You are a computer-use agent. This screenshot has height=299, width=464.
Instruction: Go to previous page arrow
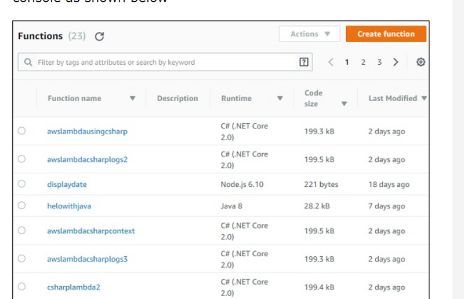point(331,62)
